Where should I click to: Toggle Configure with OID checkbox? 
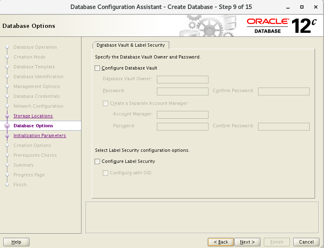(x=106, y=173)
